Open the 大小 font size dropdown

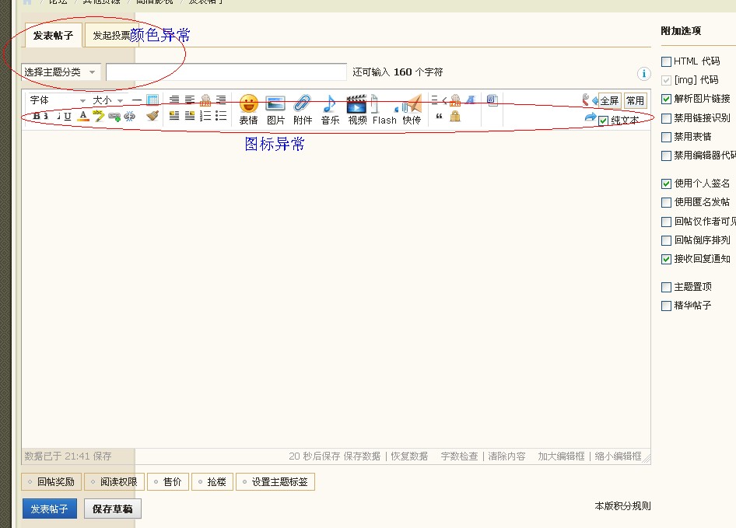tap(108, 100)
